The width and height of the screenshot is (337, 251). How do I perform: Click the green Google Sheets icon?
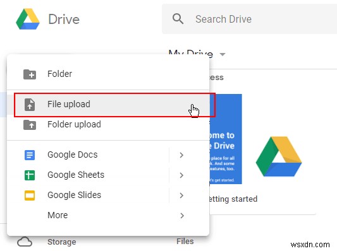pos(30,175)
